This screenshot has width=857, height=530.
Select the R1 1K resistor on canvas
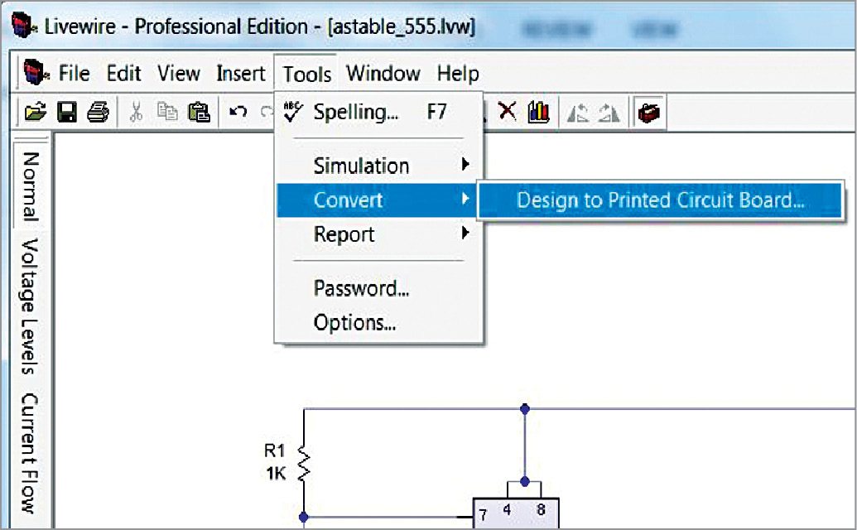coord(303,463)
